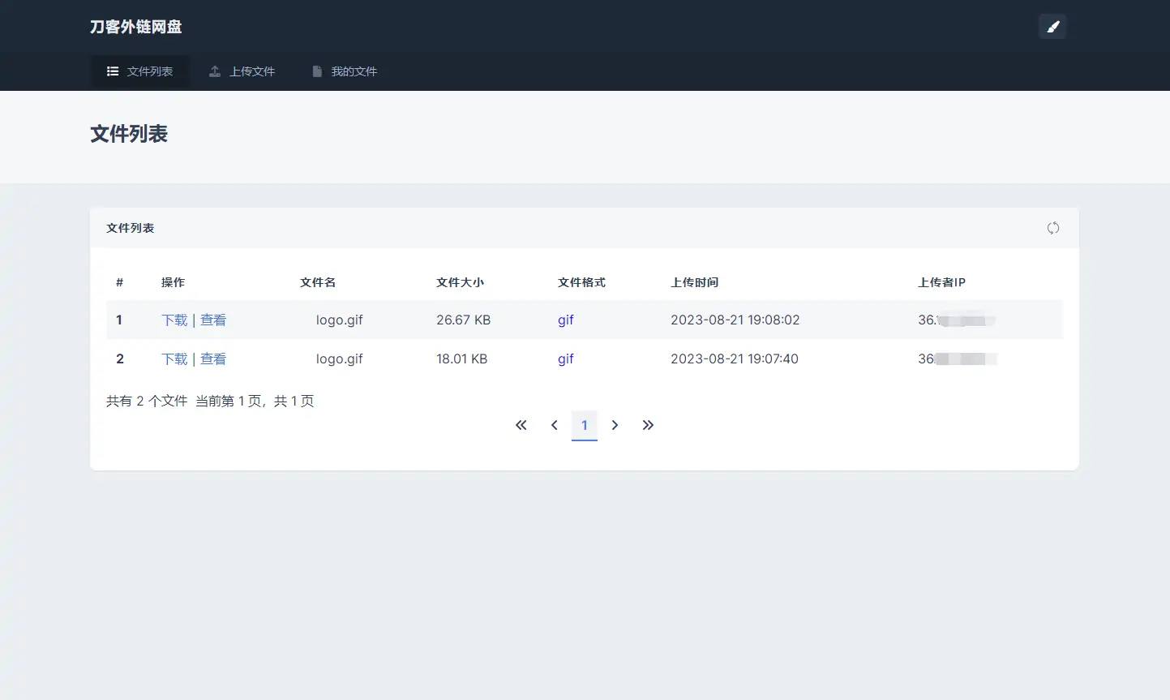The height and width of the screenshot is (700, 1170).
Task: Click the document icon beside 我的文件
Action: tap(317, 71)
